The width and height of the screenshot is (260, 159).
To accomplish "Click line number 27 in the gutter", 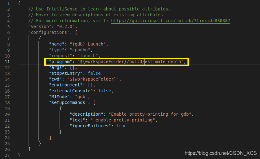I will point(8,155).
